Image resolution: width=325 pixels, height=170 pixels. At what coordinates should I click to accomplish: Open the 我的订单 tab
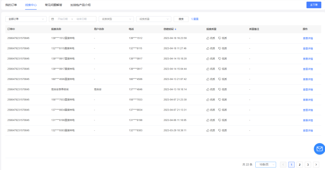[x=11, y=5]
